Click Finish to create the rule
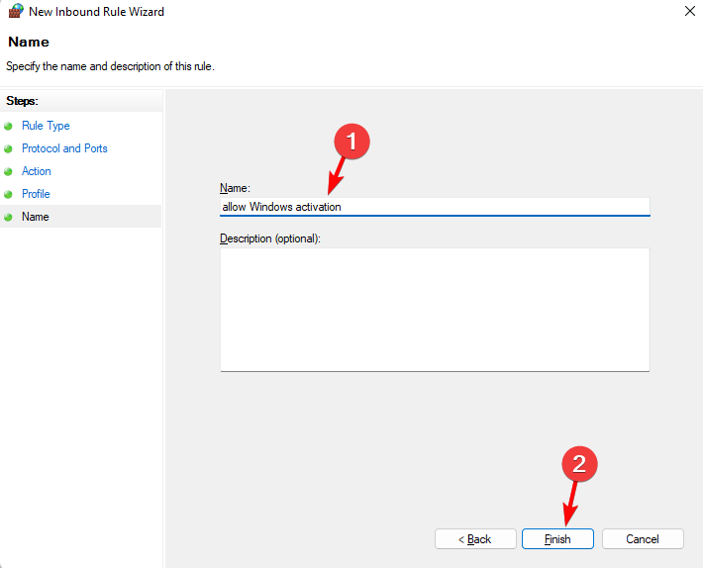703x568 pixels. point(557,539)
